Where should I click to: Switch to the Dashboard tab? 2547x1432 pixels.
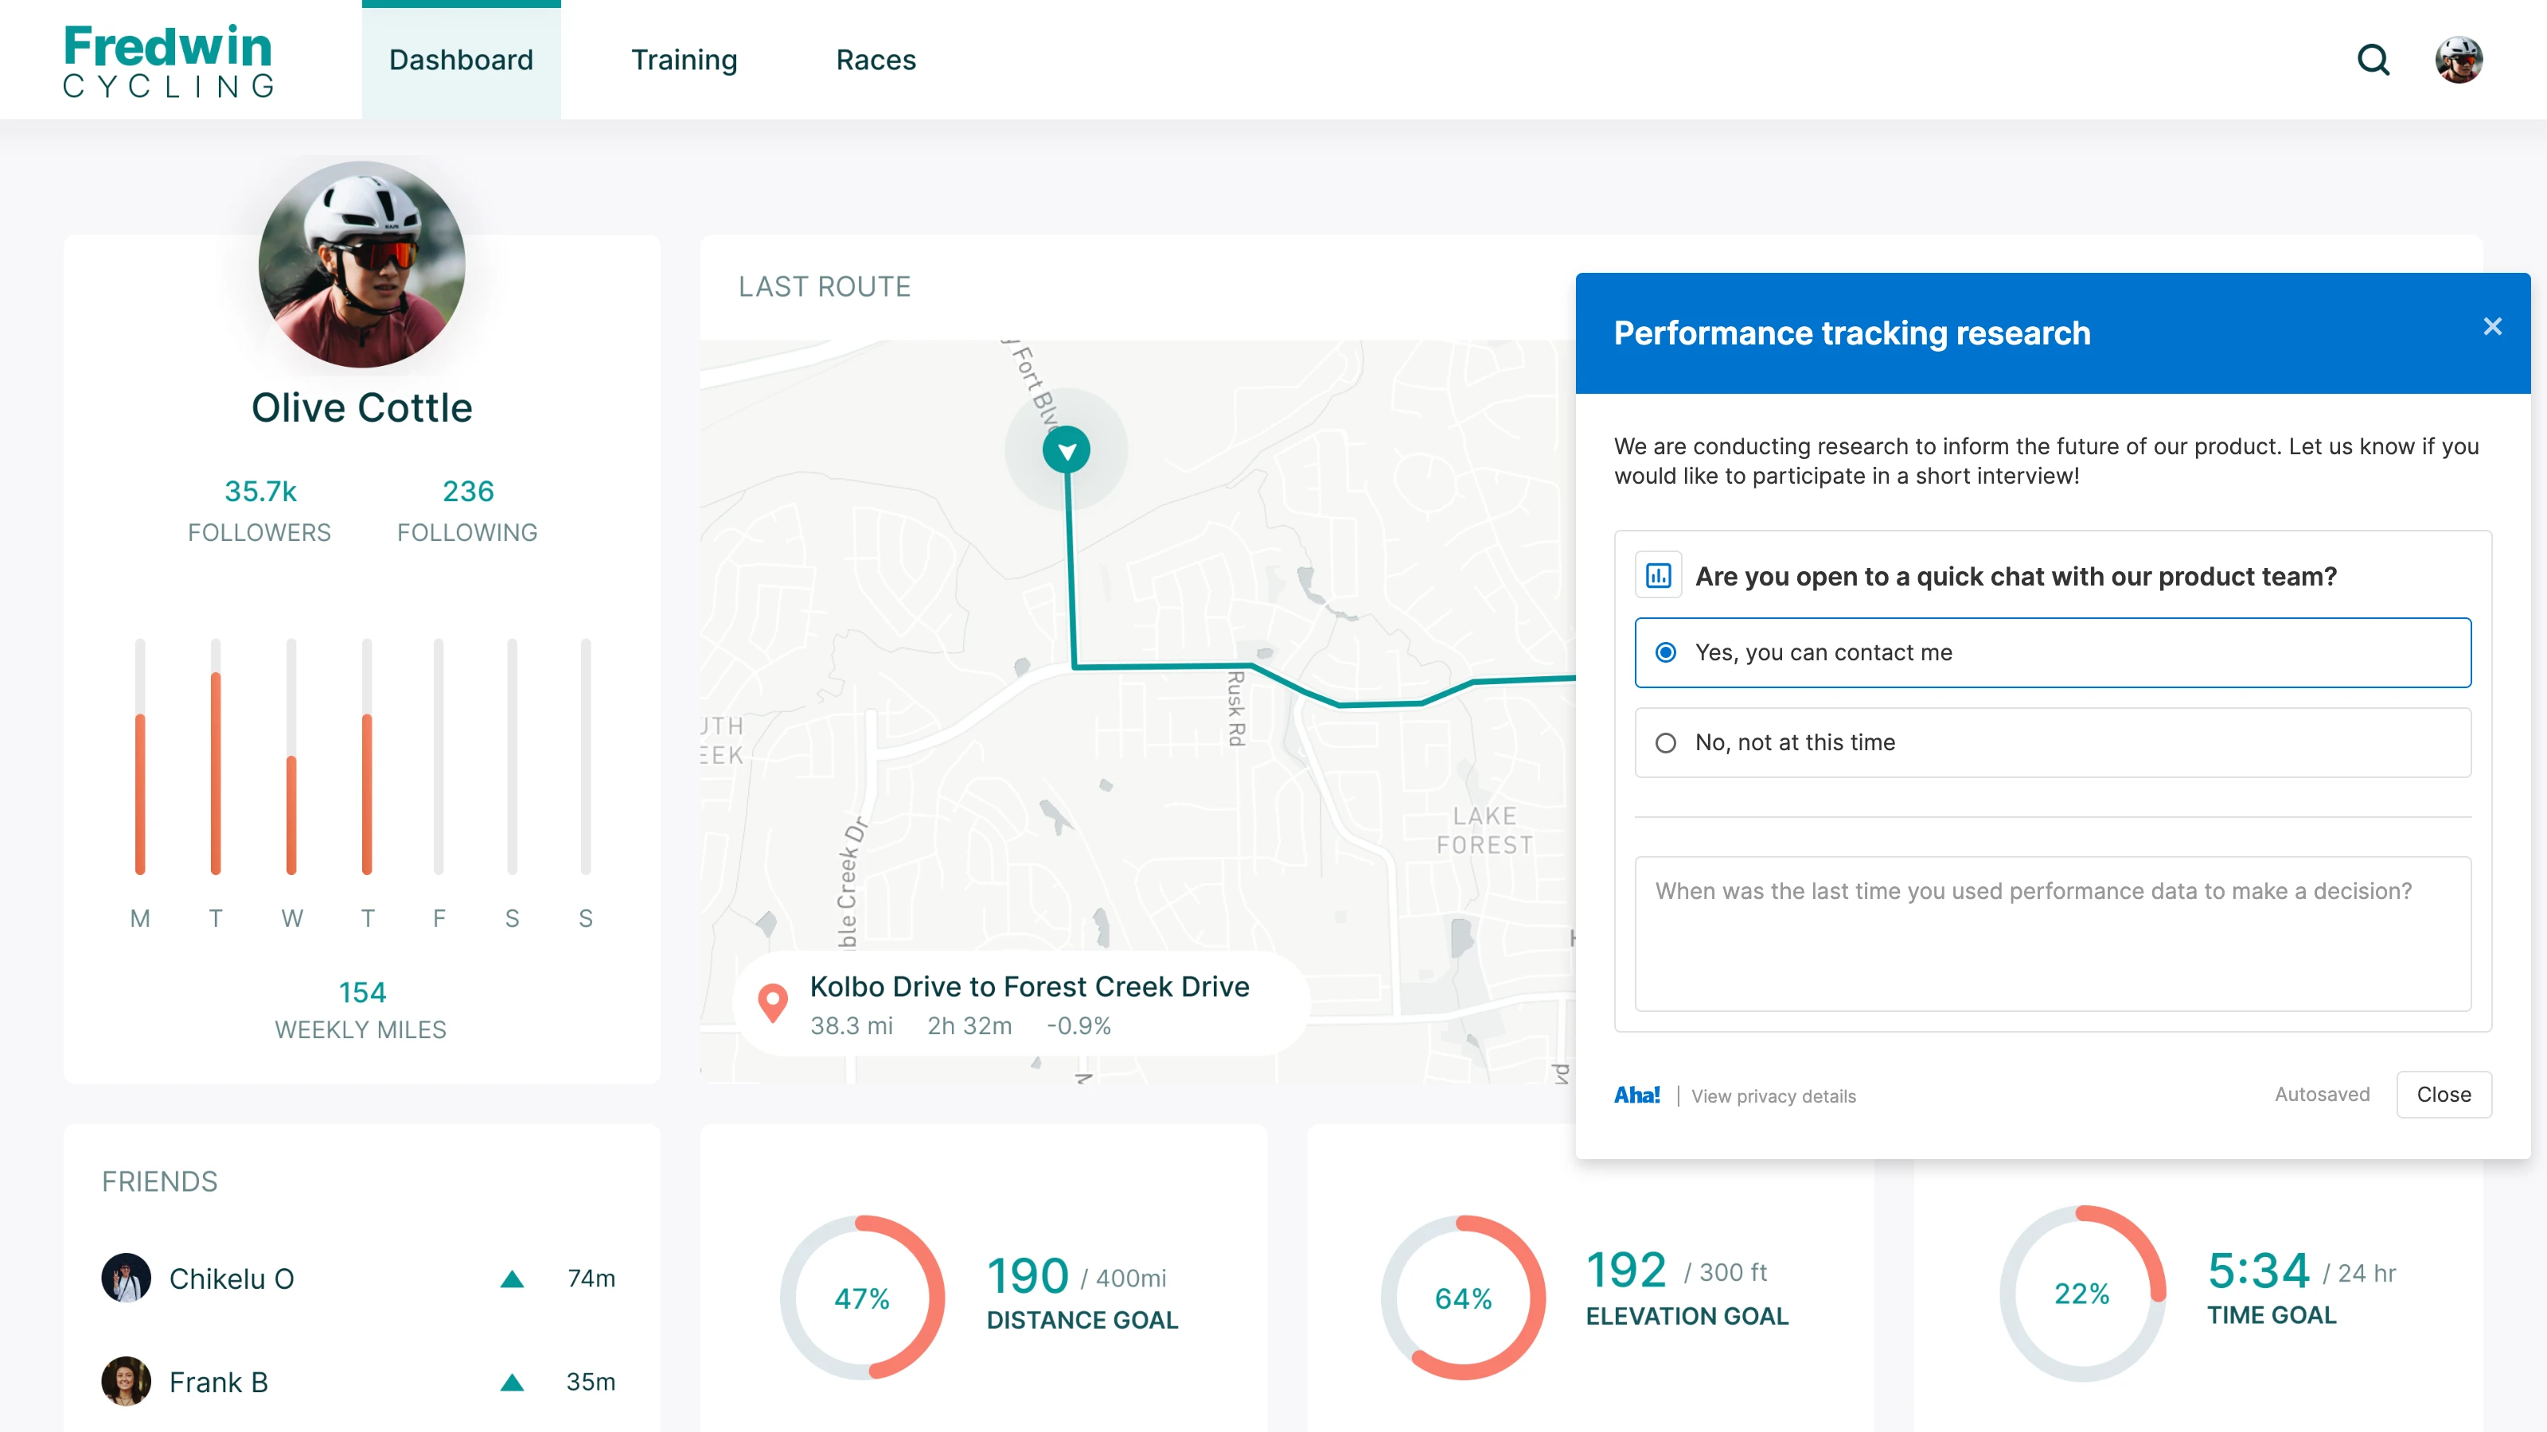tap(461, 60)
